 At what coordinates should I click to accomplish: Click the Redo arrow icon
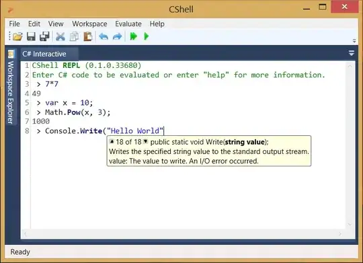(117, 36)
